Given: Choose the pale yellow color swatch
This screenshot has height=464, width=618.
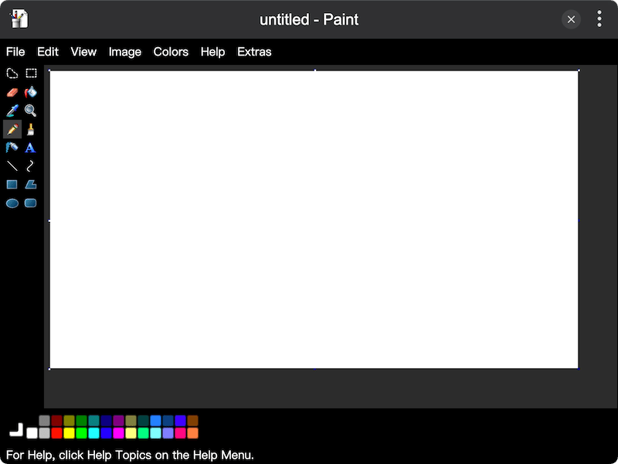Looking at the screenshot, I should point(131,433).
